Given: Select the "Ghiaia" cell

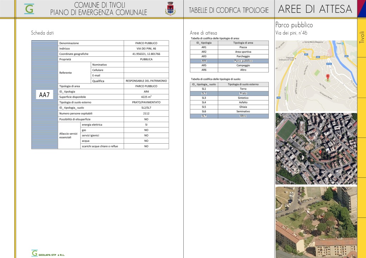Looking at the screenshot, I should 243,107.
